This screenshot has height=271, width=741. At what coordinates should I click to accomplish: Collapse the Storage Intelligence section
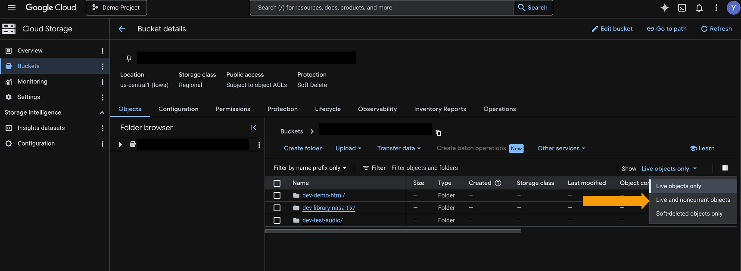click(x=102, y=113)
